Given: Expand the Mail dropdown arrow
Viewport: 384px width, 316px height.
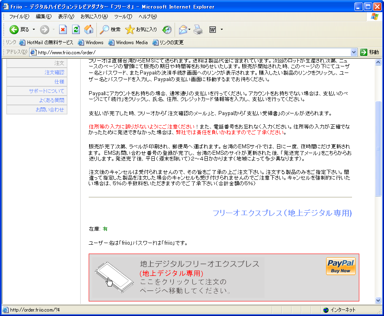Looking at the screenshot, I should click(x=189, y=30).
